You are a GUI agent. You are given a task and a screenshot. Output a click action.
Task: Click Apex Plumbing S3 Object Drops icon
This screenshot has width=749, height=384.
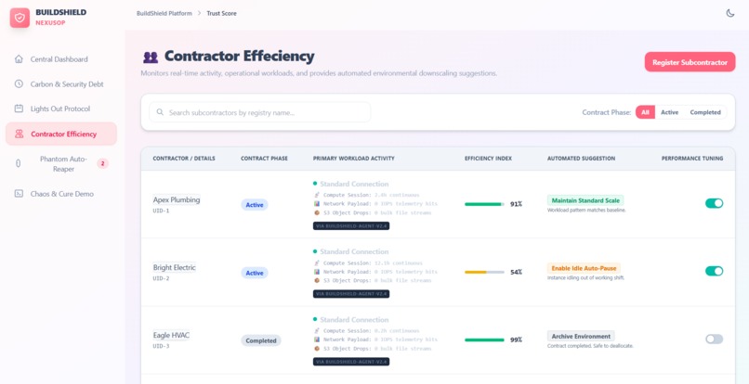(316, 212)
